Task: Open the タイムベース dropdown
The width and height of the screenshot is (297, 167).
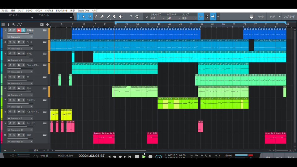Action: [x=173, y=18]
